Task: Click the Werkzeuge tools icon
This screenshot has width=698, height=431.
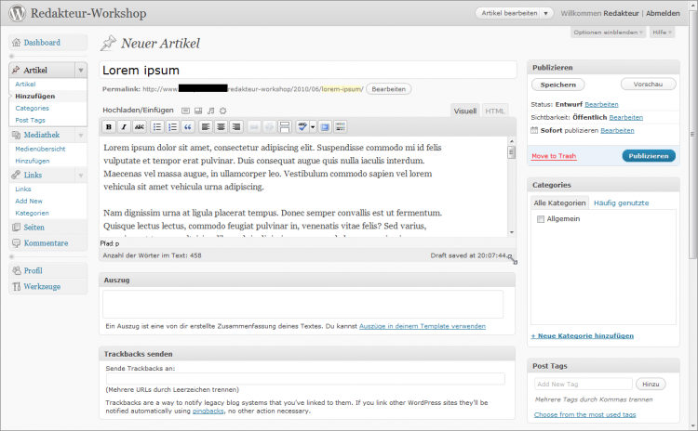Action: (x=17, y=287)
